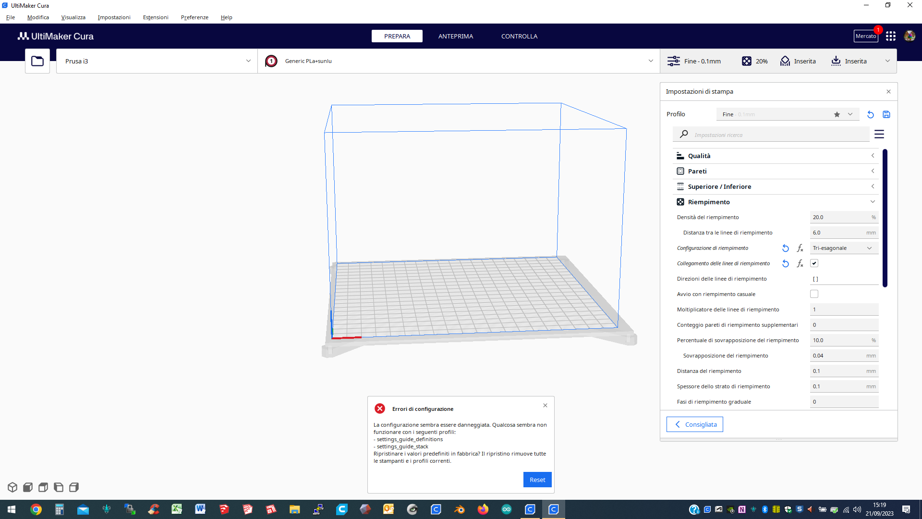Click the Impostazioni ricerca search field
Viewport: 922px width, 519px height.
pyautogui.click(x=768, y=134)
